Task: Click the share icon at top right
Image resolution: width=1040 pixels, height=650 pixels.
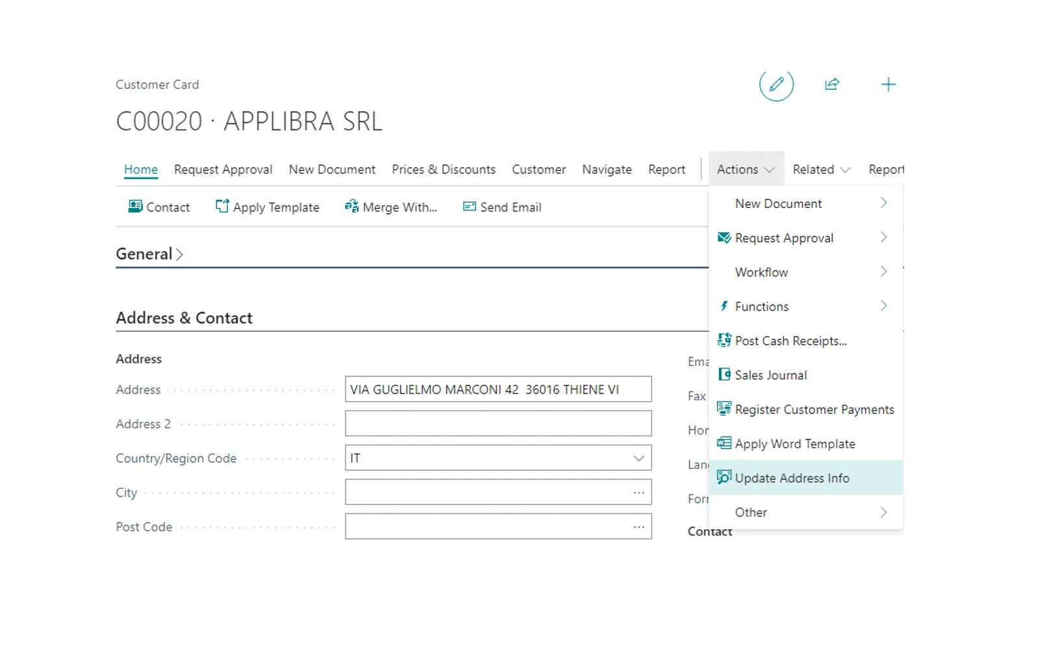Action: [832, 84]
